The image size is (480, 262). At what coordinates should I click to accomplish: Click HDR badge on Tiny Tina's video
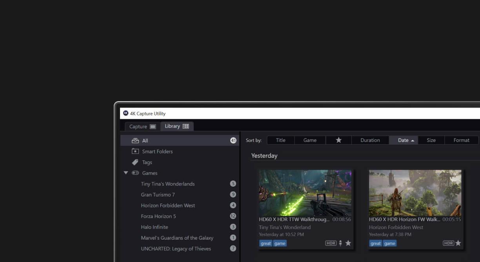click(331, 243)
